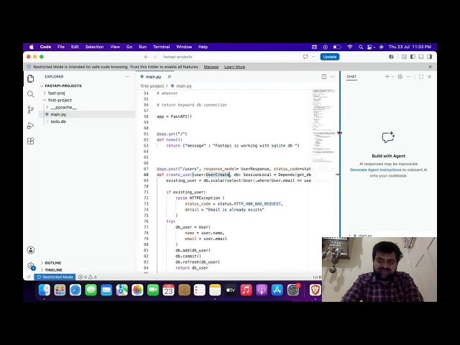Start a new chat with plus icon
Viewport: 460px width, 345px height.
click(x=387, y=77)
